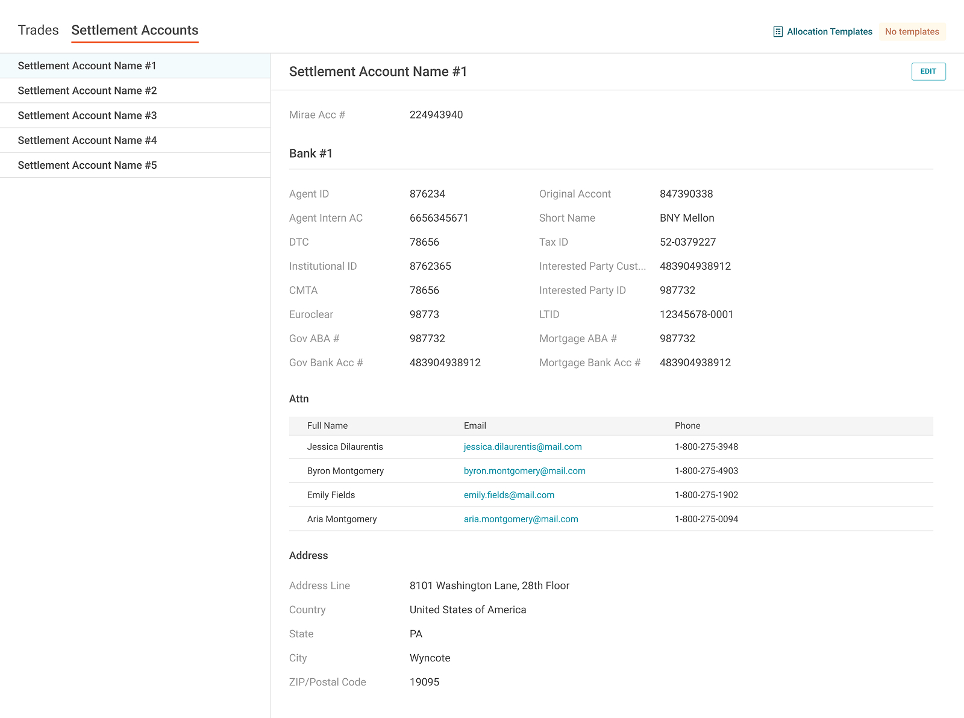Click the Short Name value BNY Mellon
Image resolution: width=964 pixels, height=718 pixels.
pos(687,218)
